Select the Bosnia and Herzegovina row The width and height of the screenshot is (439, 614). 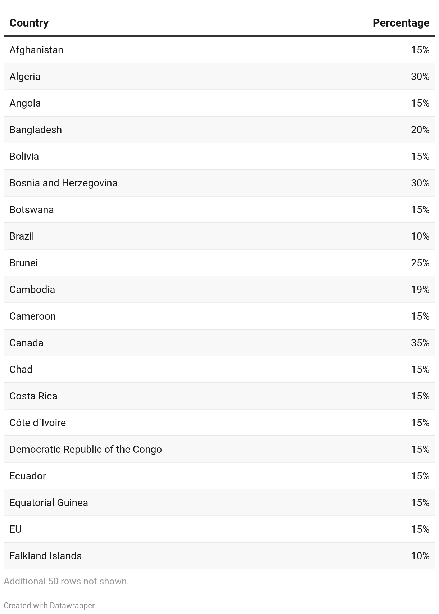click(219, 183)
